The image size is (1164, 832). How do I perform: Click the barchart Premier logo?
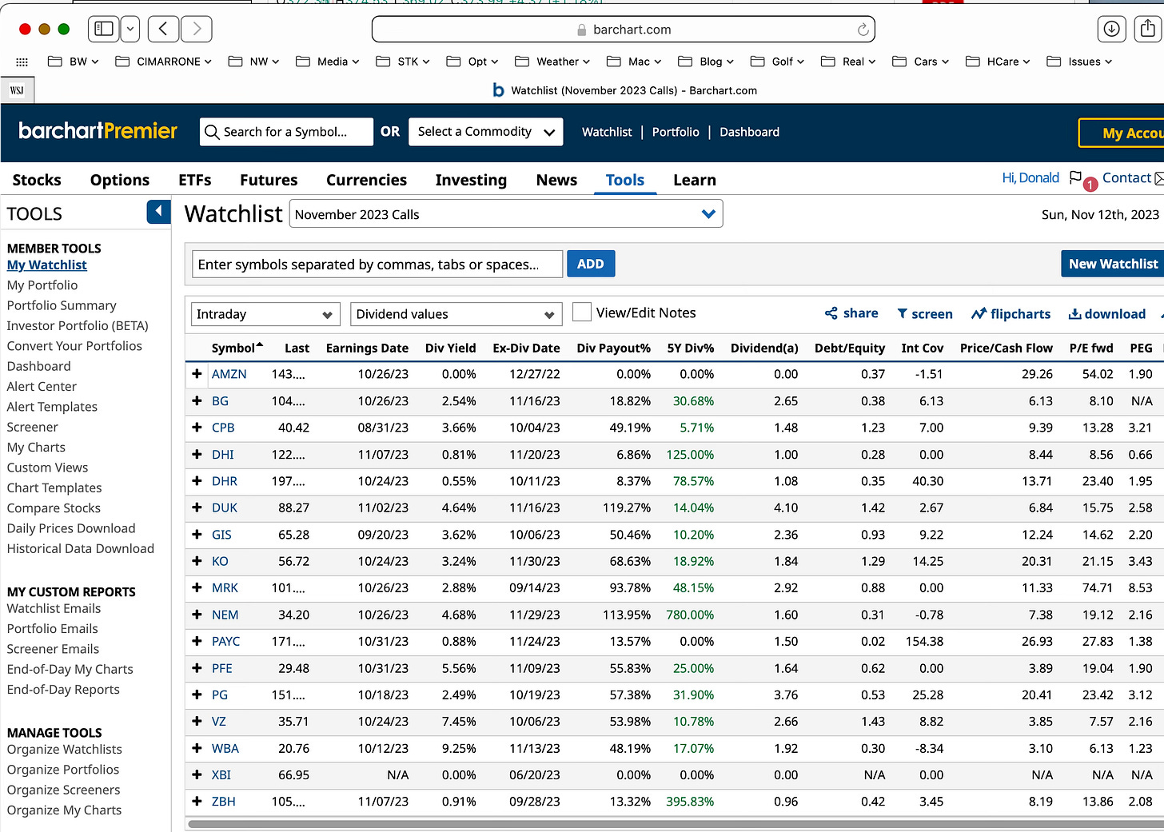click(x=98, y=131)
